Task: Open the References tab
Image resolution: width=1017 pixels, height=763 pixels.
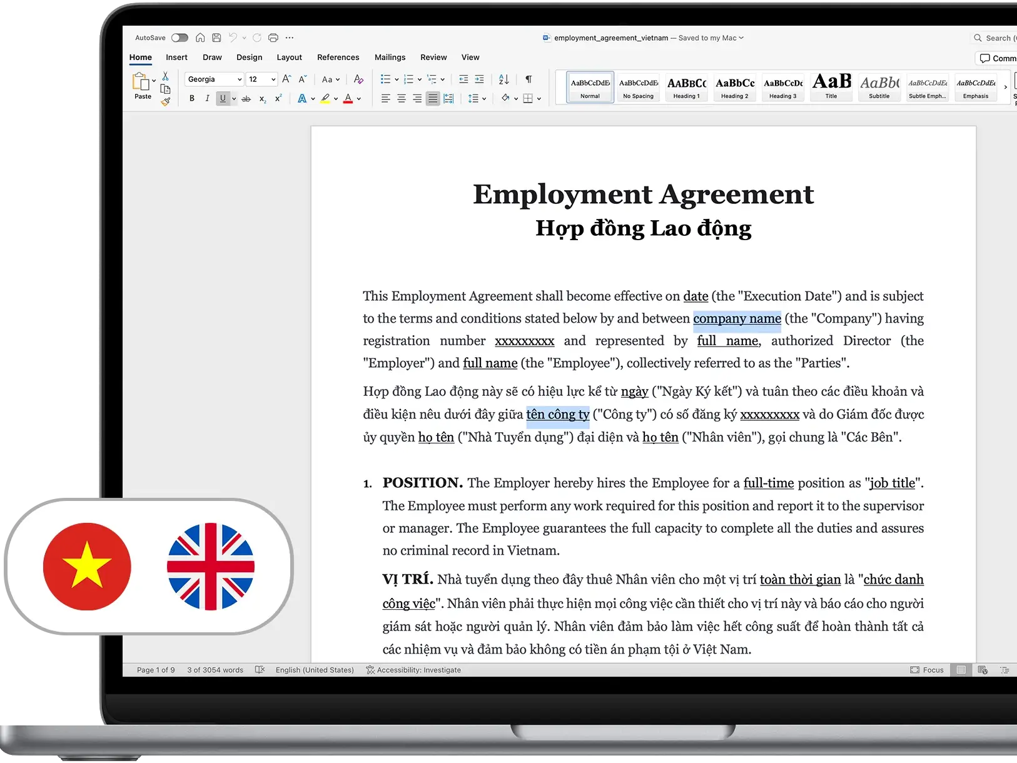Action: click(338, 57)
